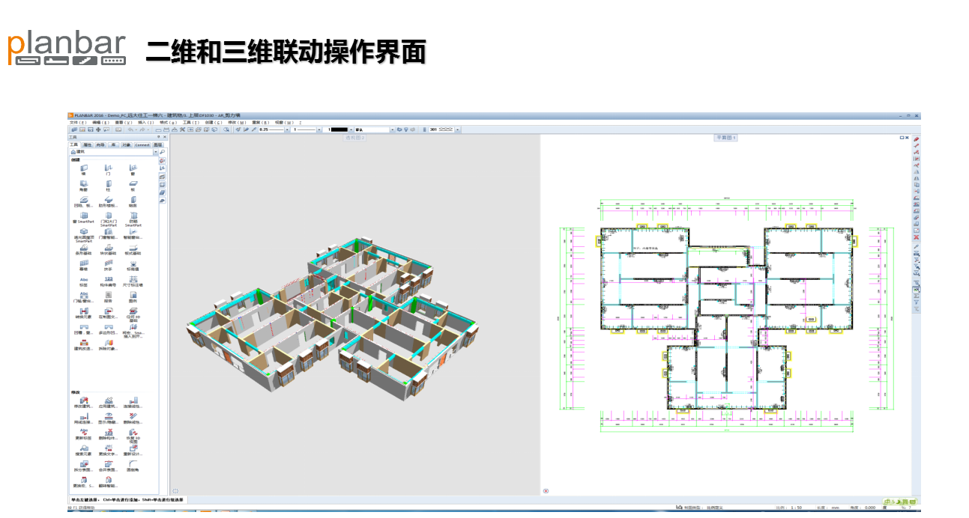
Task: Open the pen thickness 0.25 dropdown
Action: coord(287,129)
